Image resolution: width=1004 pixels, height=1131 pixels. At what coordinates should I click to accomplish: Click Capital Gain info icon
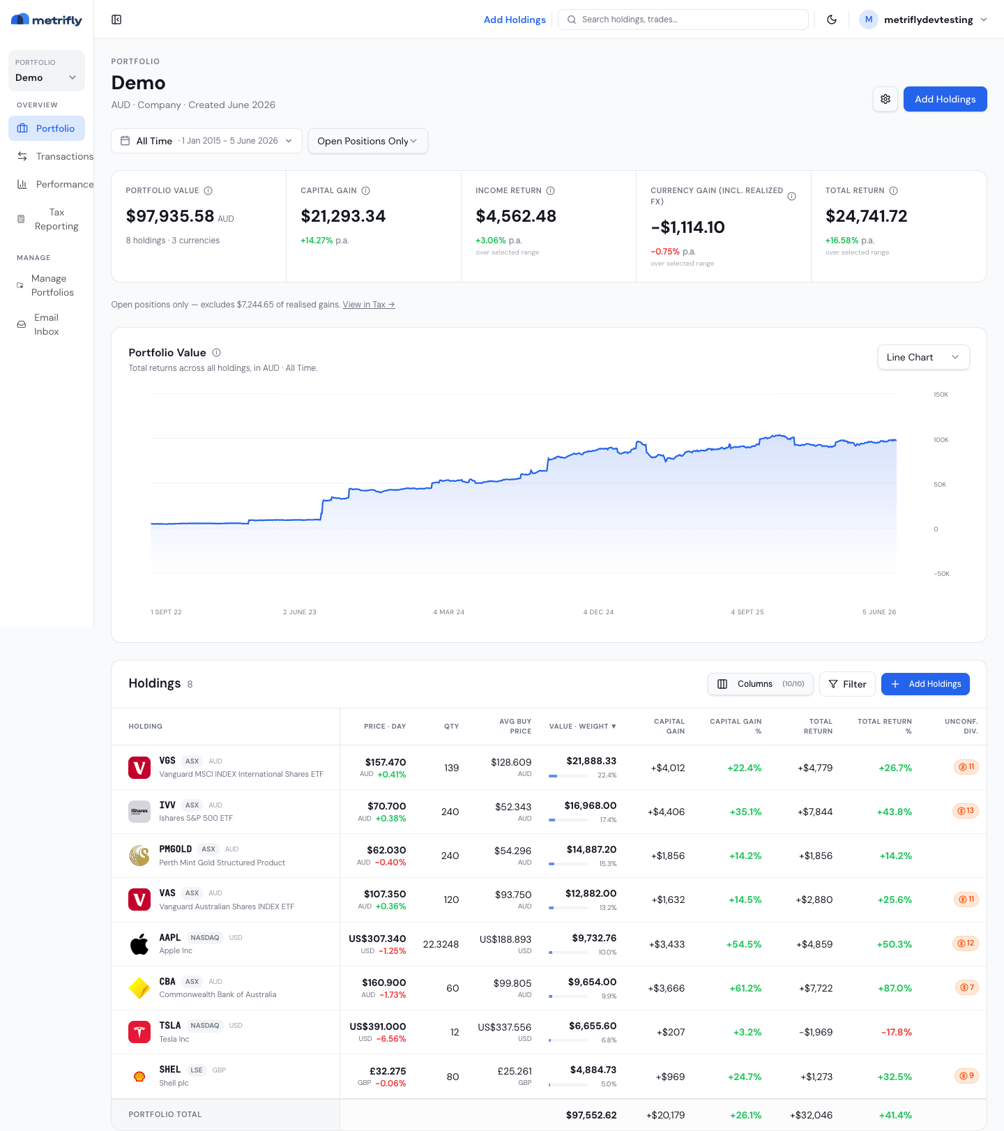click(365, 190)
